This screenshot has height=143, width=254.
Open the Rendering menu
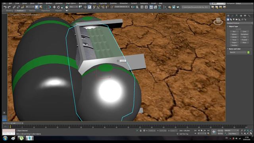(x=83, y=4)
